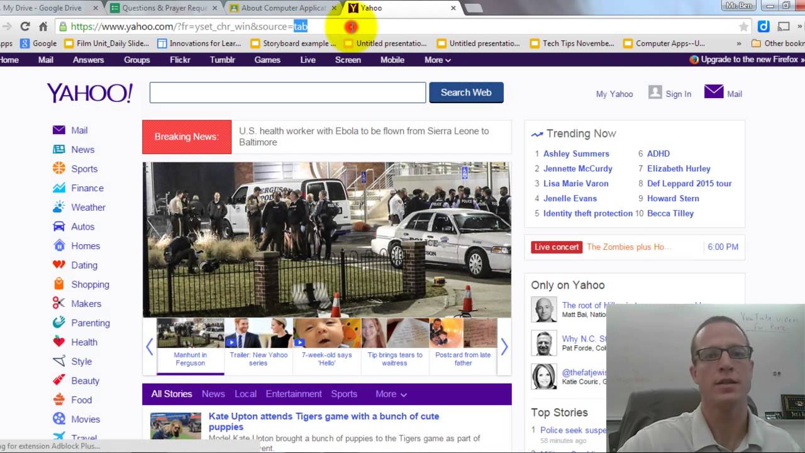The image size is (805, 453).
Task: Open the Shopping bag icon in sidebar
Action: pyautogui.click(x=59, y=284)
